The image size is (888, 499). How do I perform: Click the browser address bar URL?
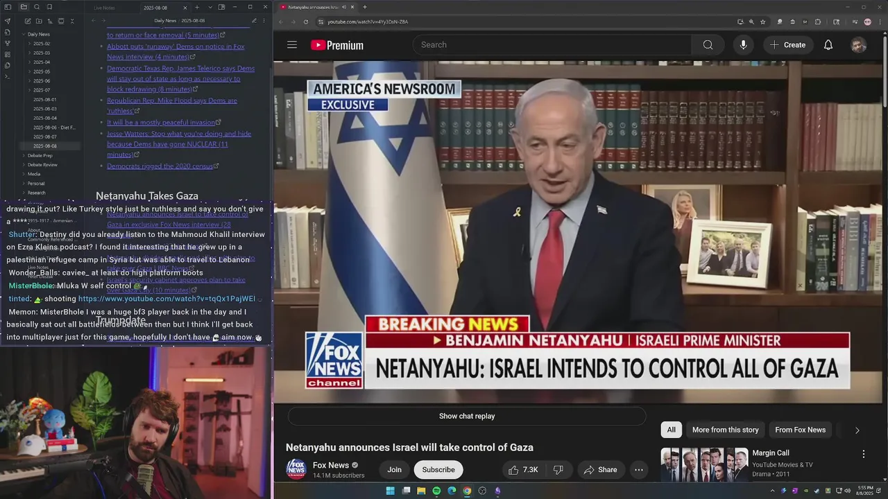(368, 21)
